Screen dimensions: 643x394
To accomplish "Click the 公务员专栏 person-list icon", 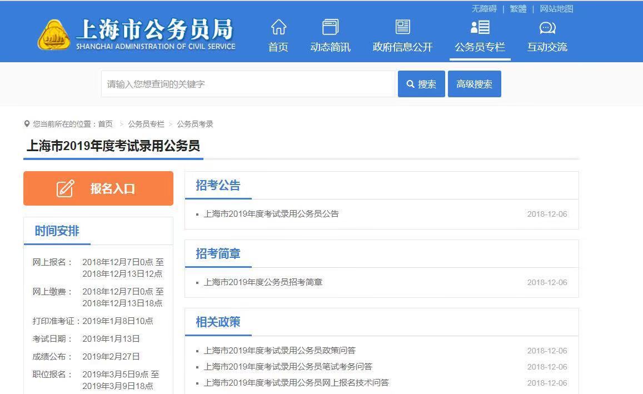I will click(x=480, y=27).
